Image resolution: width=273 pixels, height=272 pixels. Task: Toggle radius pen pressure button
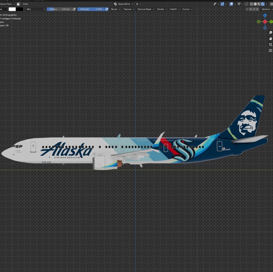74,9
